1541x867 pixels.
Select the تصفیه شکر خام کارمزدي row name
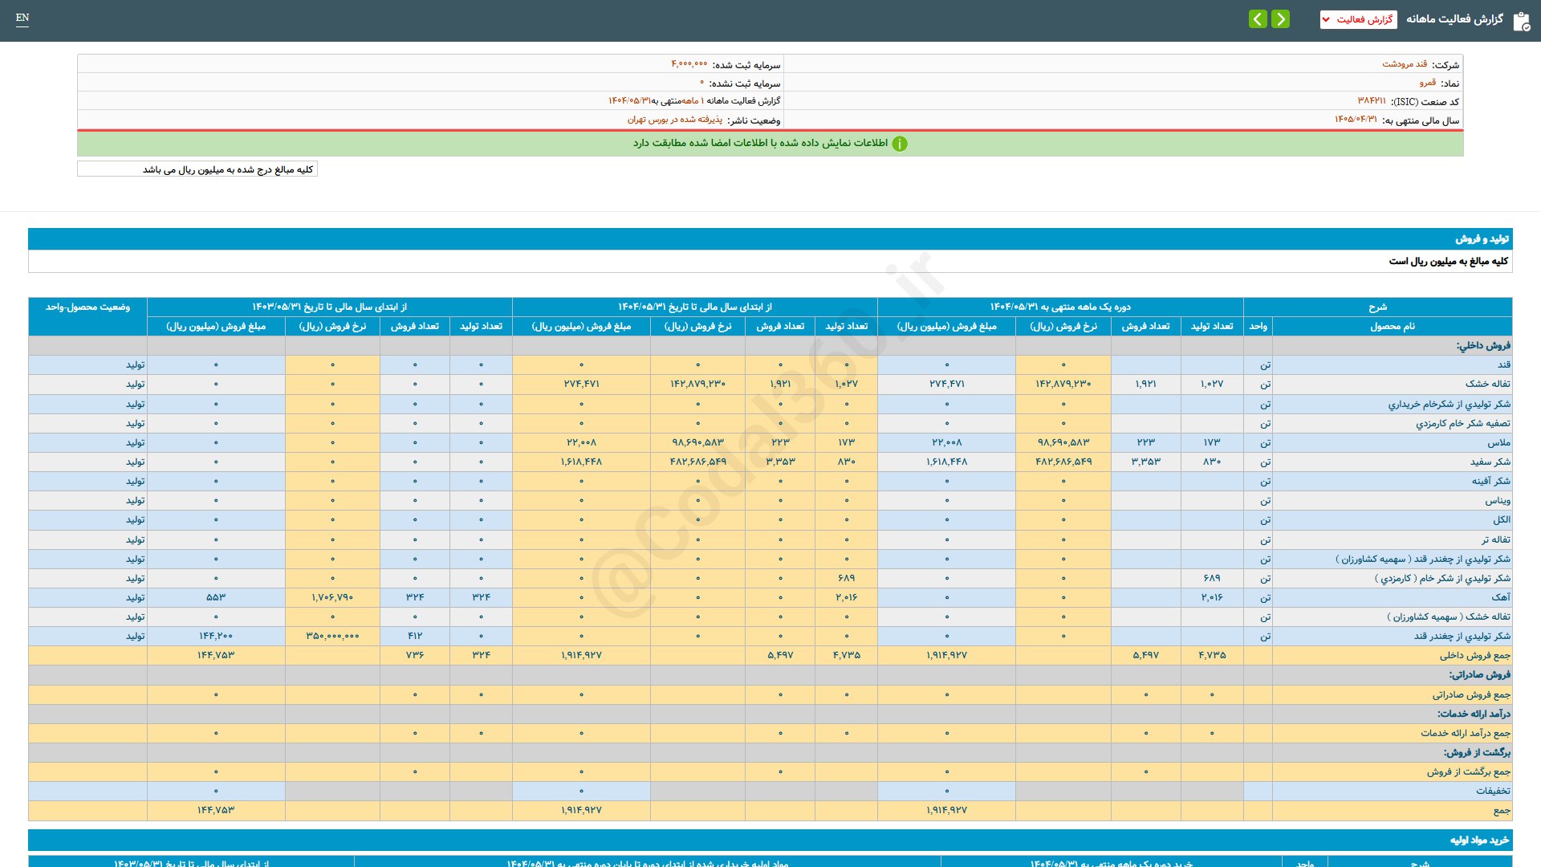tap(1463, 424)
